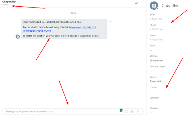Click the Language label in sidebar
Screen dimensions: 196x116
[155, 98]
